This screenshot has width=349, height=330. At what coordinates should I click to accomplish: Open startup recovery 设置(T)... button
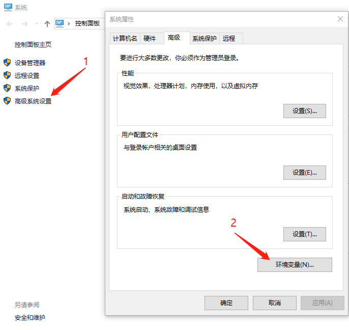[304, 234]
